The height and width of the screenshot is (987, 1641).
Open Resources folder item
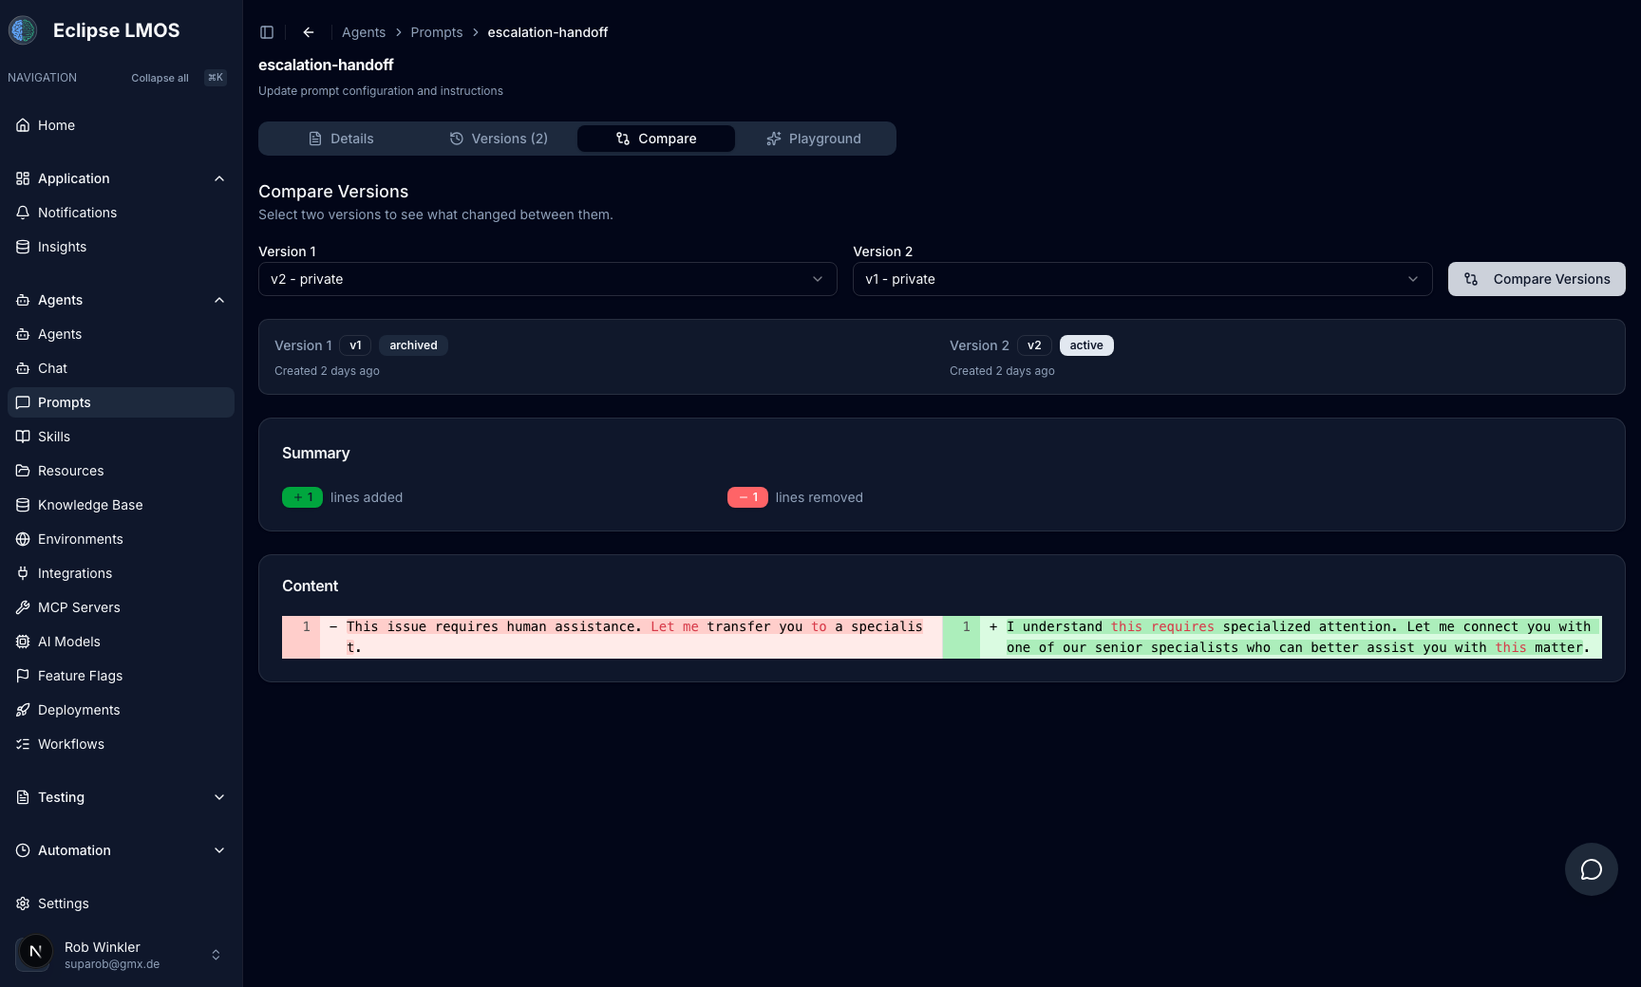pyautogui.click(x=121, y=471)
